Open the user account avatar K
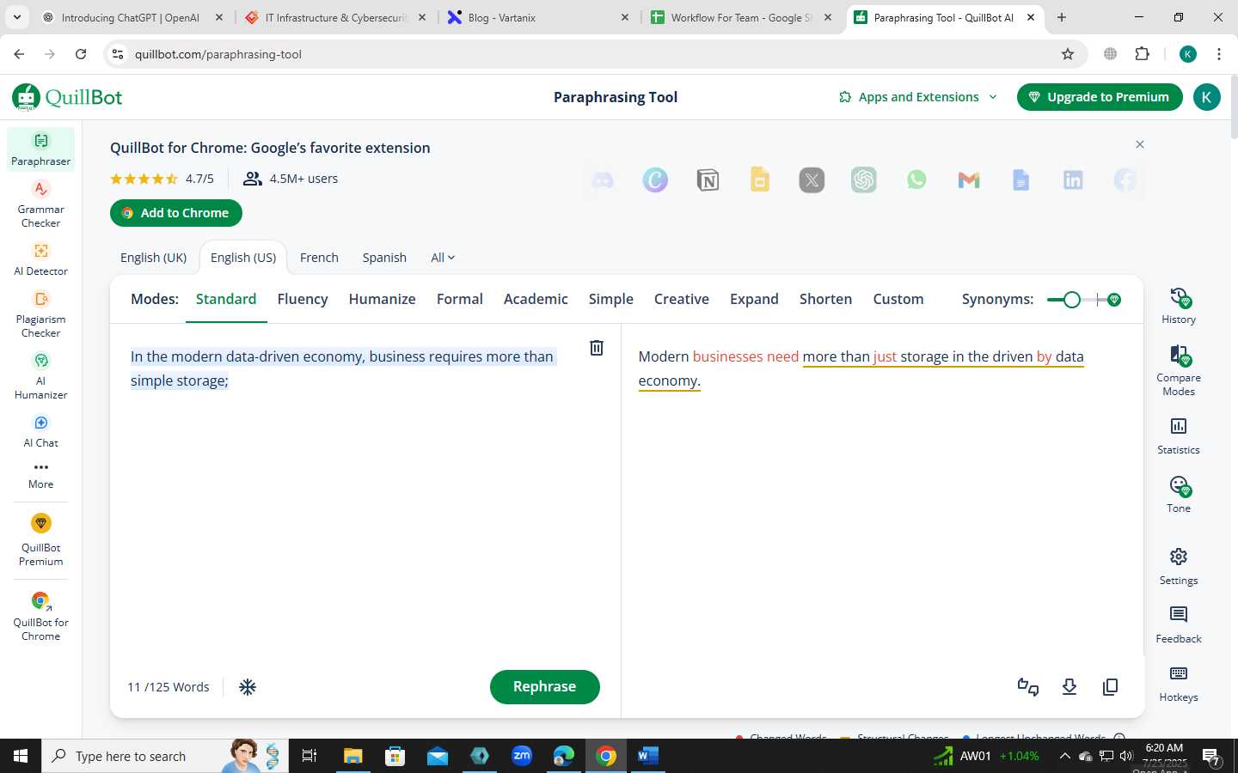 click(1206, 97)
